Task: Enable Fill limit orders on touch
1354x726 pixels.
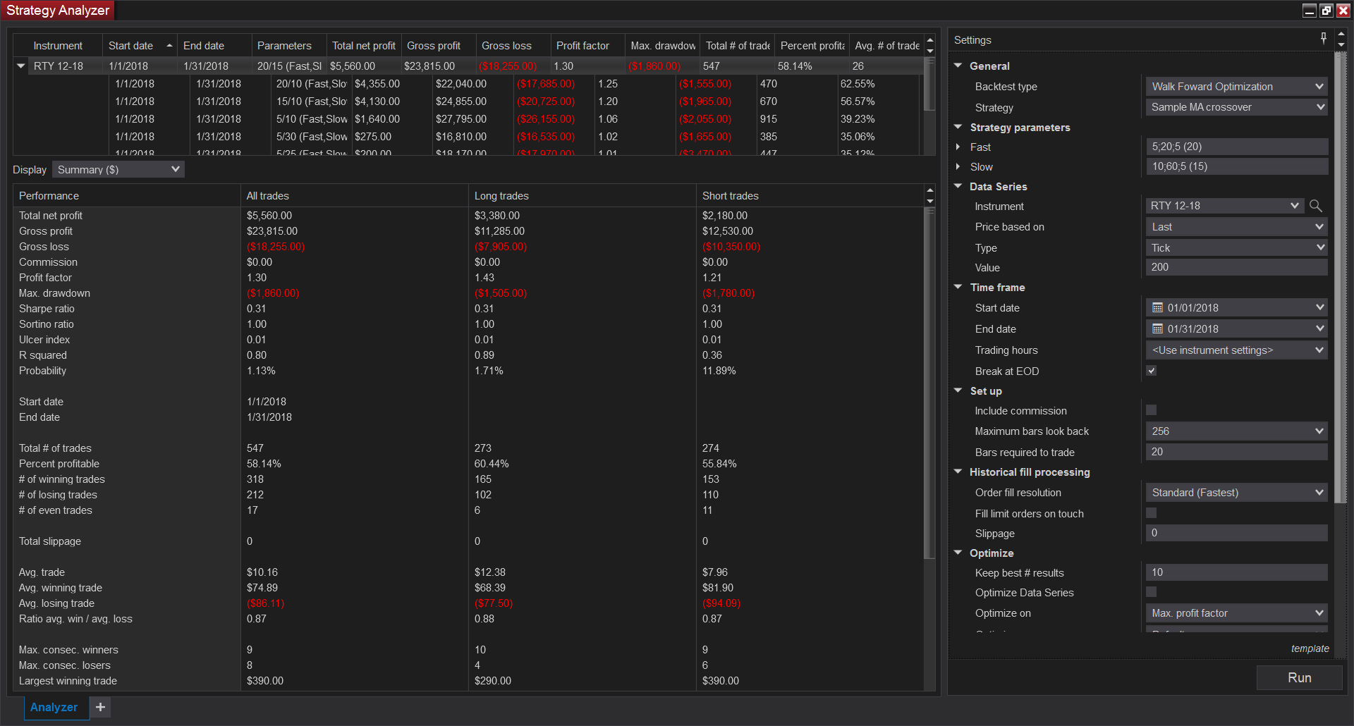Action: (1151, 513)
